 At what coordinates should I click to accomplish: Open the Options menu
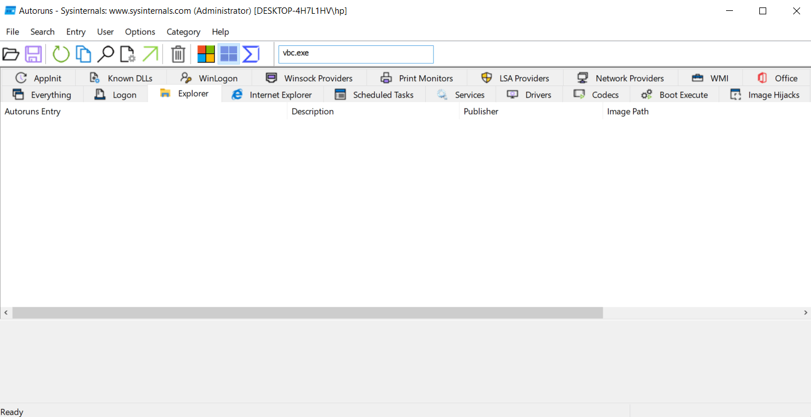coord(140,32)
